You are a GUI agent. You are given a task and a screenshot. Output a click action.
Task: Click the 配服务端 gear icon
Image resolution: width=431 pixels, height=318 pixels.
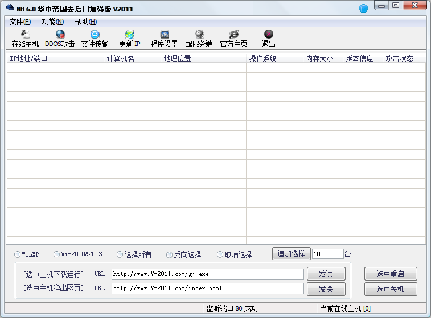pyautogui.click(x=199, y=39)
